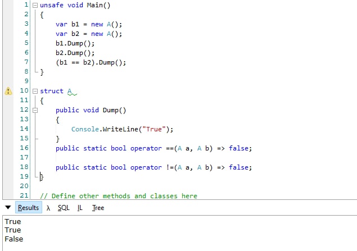
Task: Click line number 20 in the gutter
Action: pyautogui.click(x=24, y=186)
